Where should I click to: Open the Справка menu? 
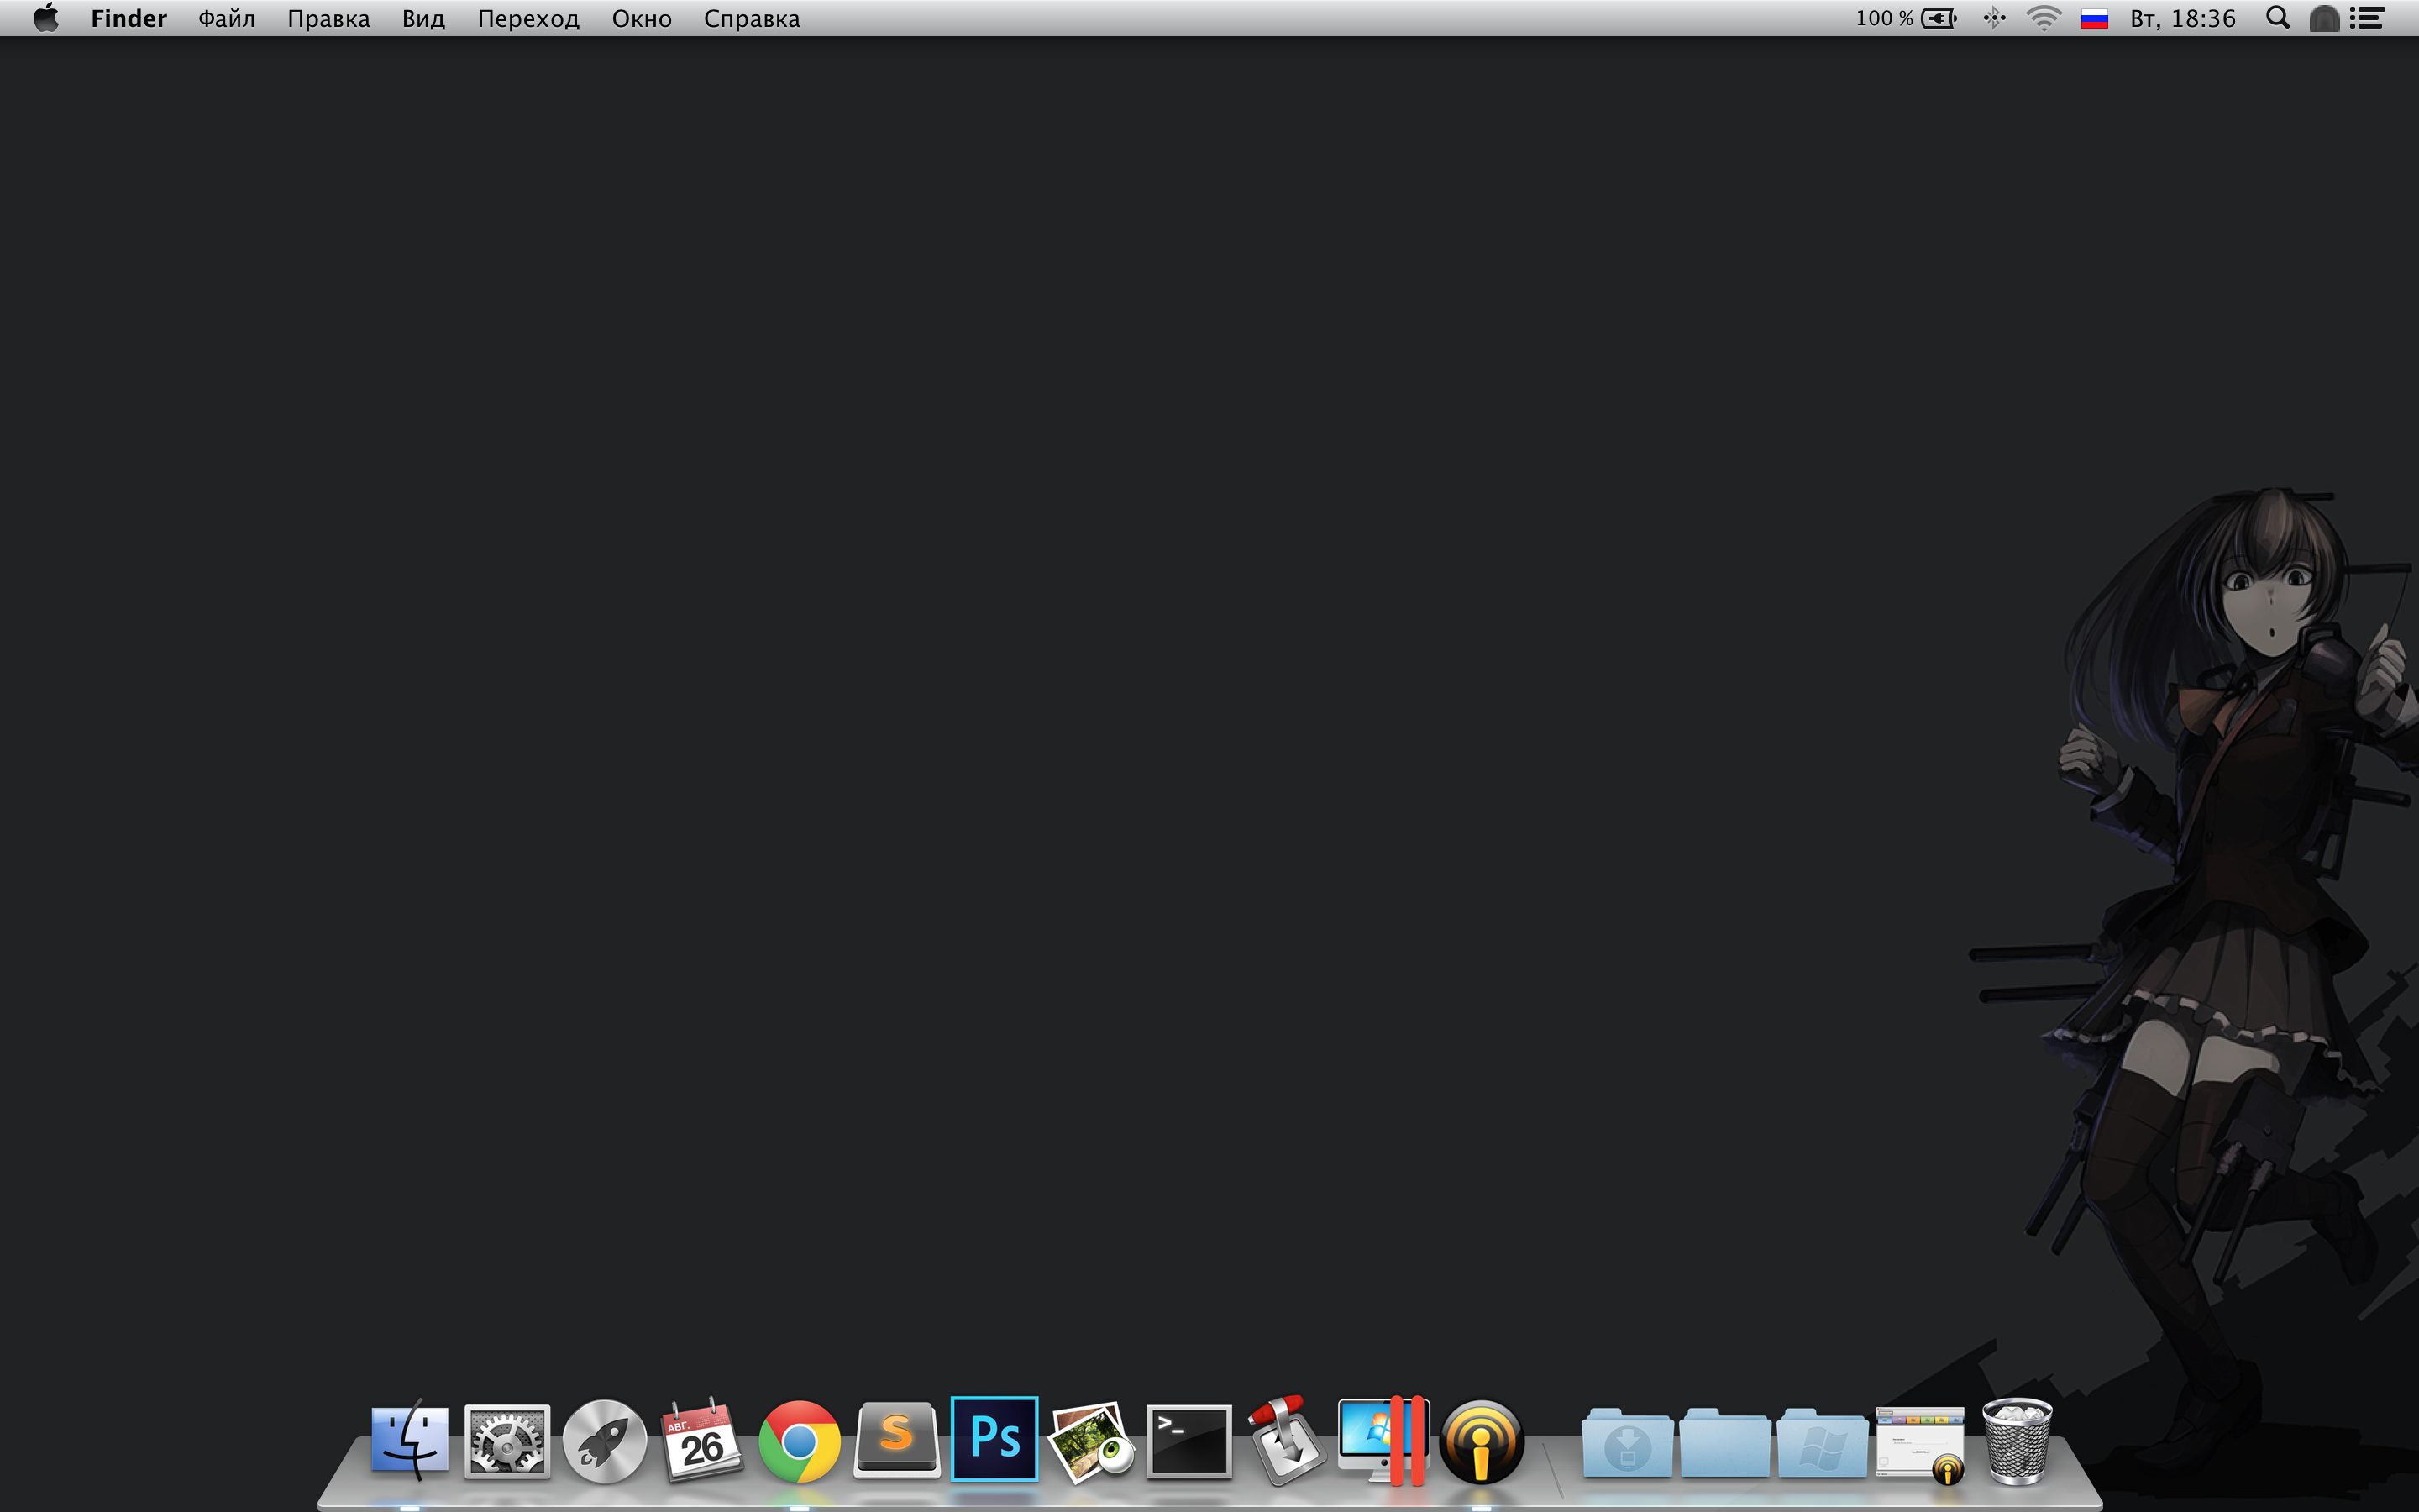point(751,18)
